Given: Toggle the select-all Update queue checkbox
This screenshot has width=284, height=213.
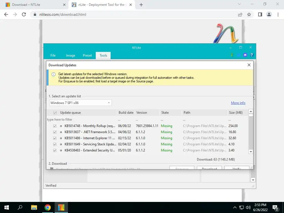Looking at the screenshot, I should point(55,113).
